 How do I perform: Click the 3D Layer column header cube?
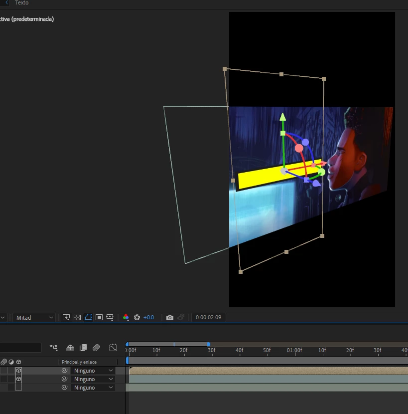pyautogui.click(x=19, y=362)
